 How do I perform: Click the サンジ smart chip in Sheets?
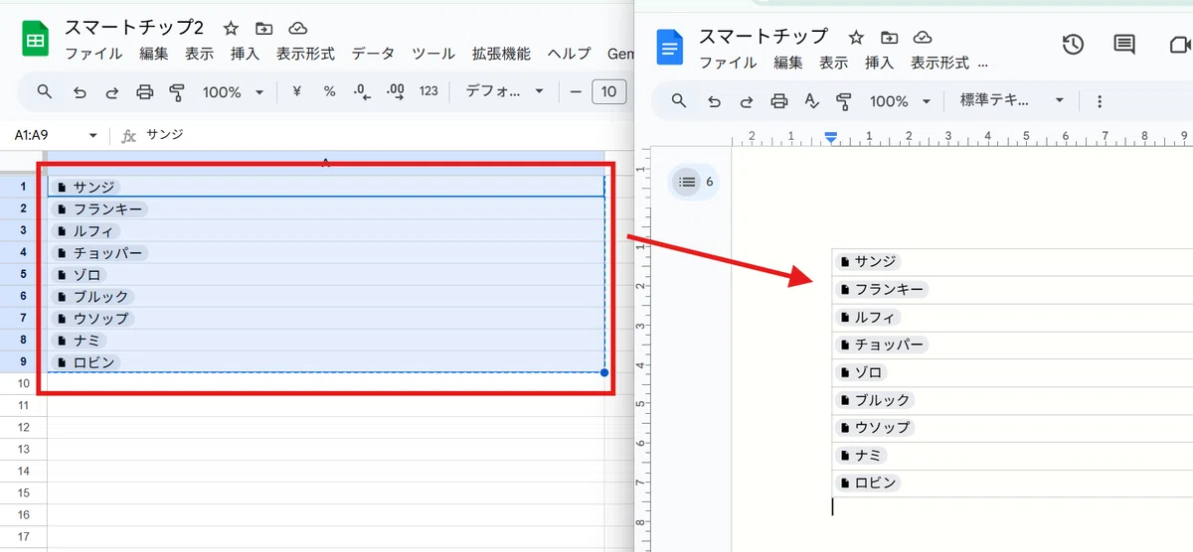86,187
